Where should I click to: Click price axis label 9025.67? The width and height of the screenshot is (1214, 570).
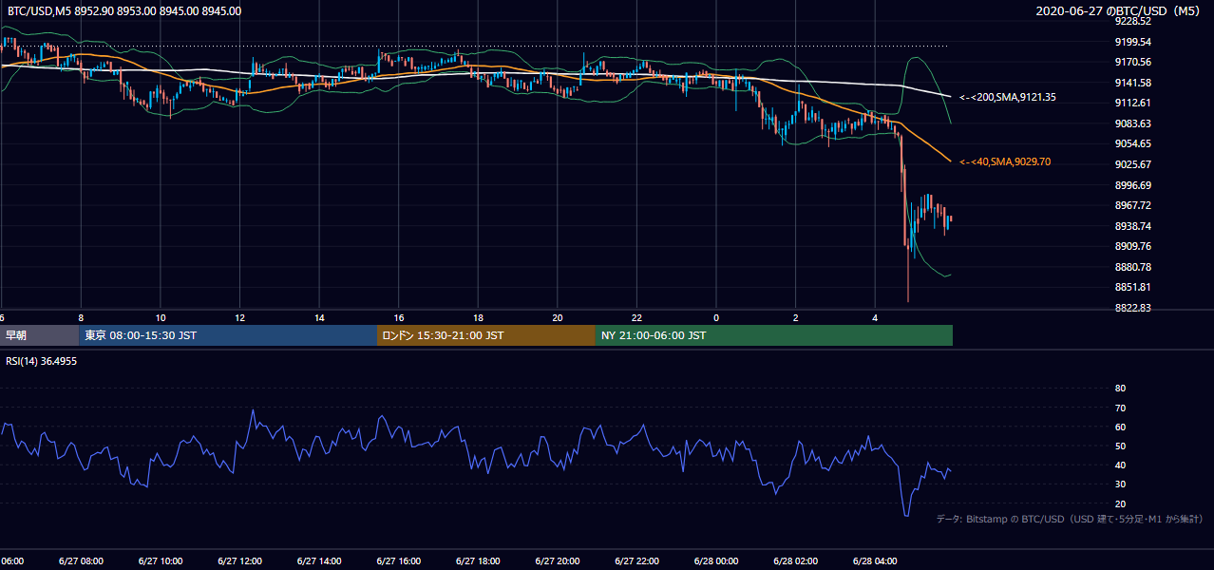(1133, 164)
